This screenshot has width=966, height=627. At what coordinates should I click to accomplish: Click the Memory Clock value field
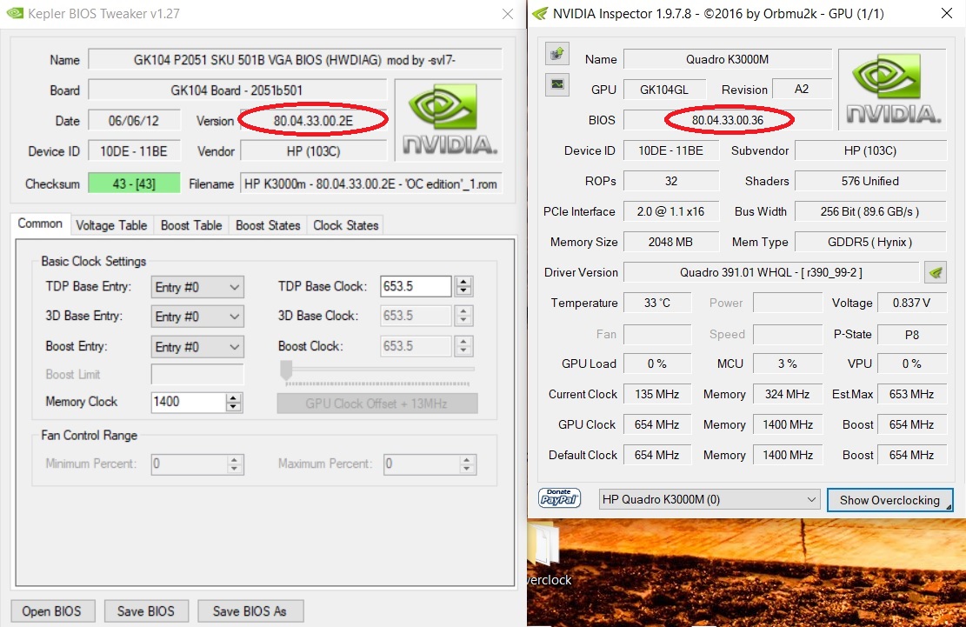tap(189, 402)
